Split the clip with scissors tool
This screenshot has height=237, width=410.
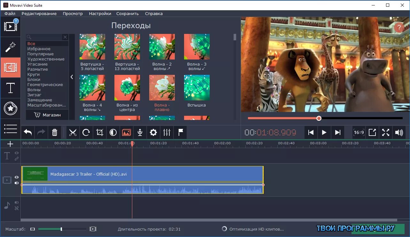[x=73, y=132]
